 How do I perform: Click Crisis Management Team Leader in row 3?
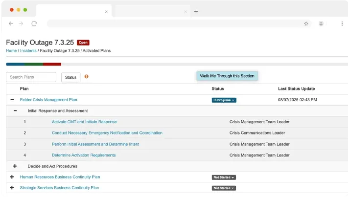(259, 144)
